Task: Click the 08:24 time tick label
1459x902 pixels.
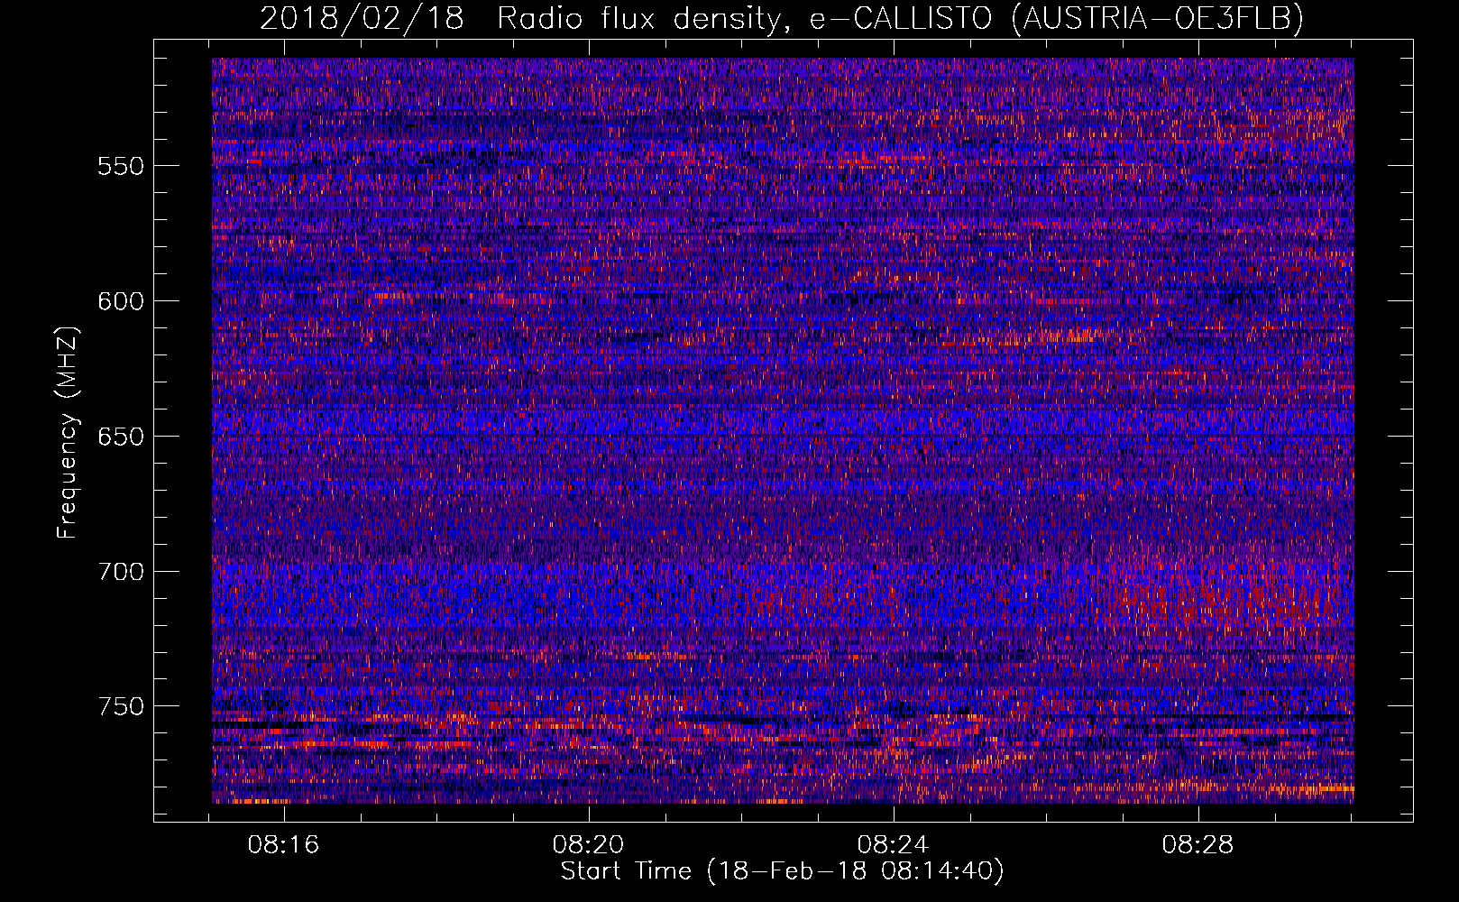Action: (x=893, y=845)
